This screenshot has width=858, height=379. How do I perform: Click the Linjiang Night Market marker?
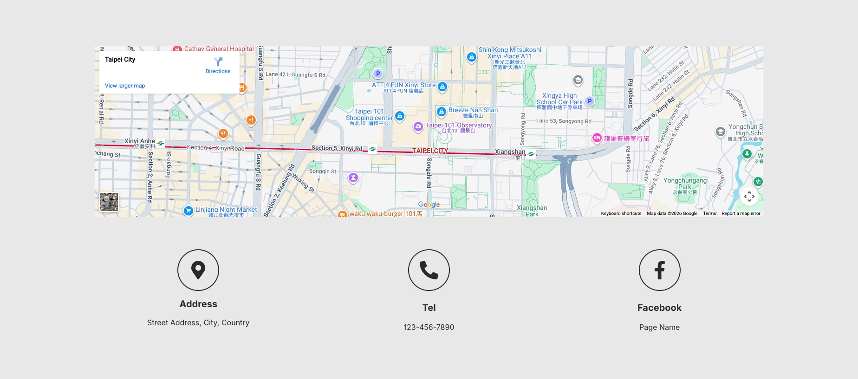[x=188, y=211]
